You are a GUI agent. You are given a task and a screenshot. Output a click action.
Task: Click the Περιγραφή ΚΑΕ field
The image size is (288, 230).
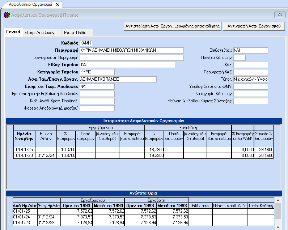point(250,72)
